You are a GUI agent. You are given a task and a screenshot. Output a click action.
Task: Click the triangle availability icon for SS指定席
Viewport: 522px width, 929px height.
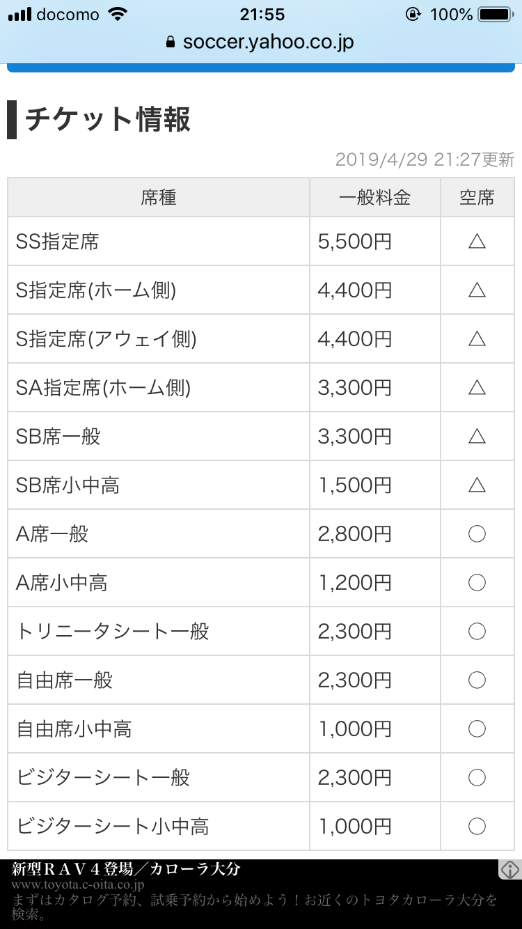pos(477,241)
